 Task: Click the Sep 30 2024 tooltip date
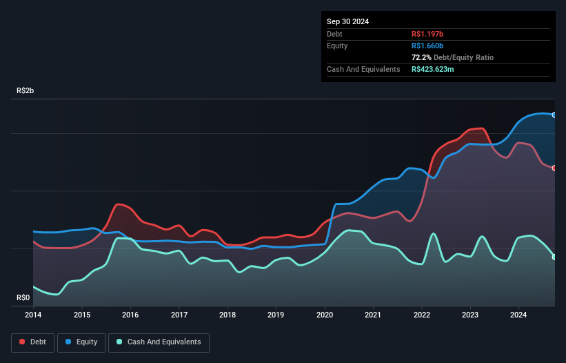coord(347,21)
